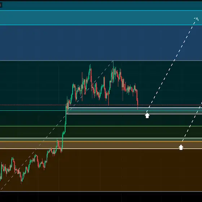Select the steep white dashed projection line
The image size is (202, 202).
point(172,65)
